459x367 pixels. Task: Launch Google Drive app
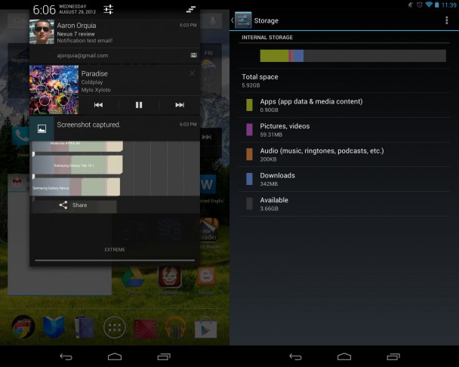[x=133, y=278]
